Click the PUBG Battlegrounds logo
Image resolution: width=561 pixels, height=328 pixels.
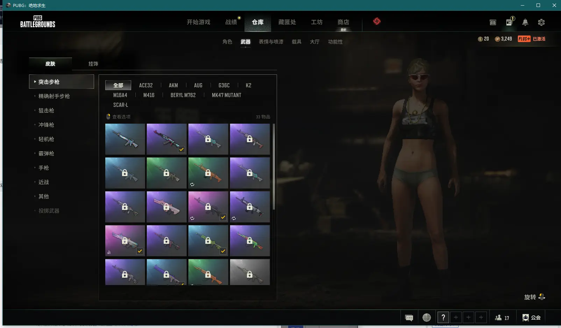click(38, 22)
